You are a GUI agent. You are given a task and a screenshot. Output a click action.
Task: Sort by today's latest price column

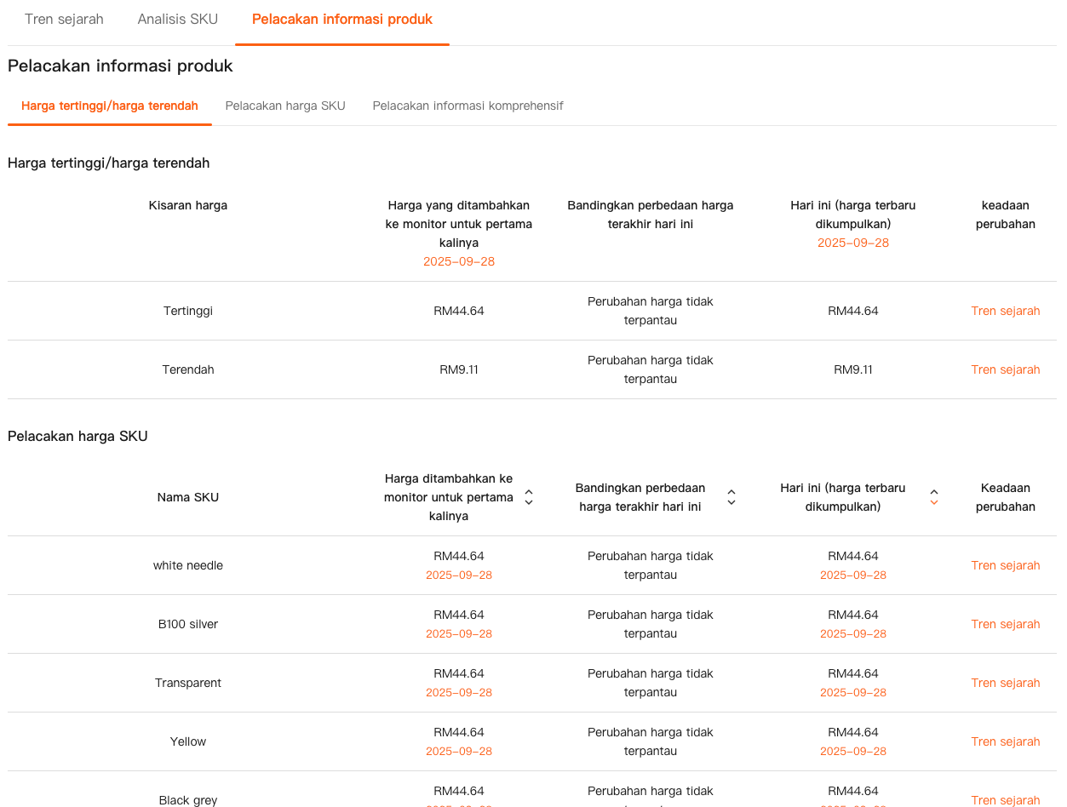click(934, 497)
